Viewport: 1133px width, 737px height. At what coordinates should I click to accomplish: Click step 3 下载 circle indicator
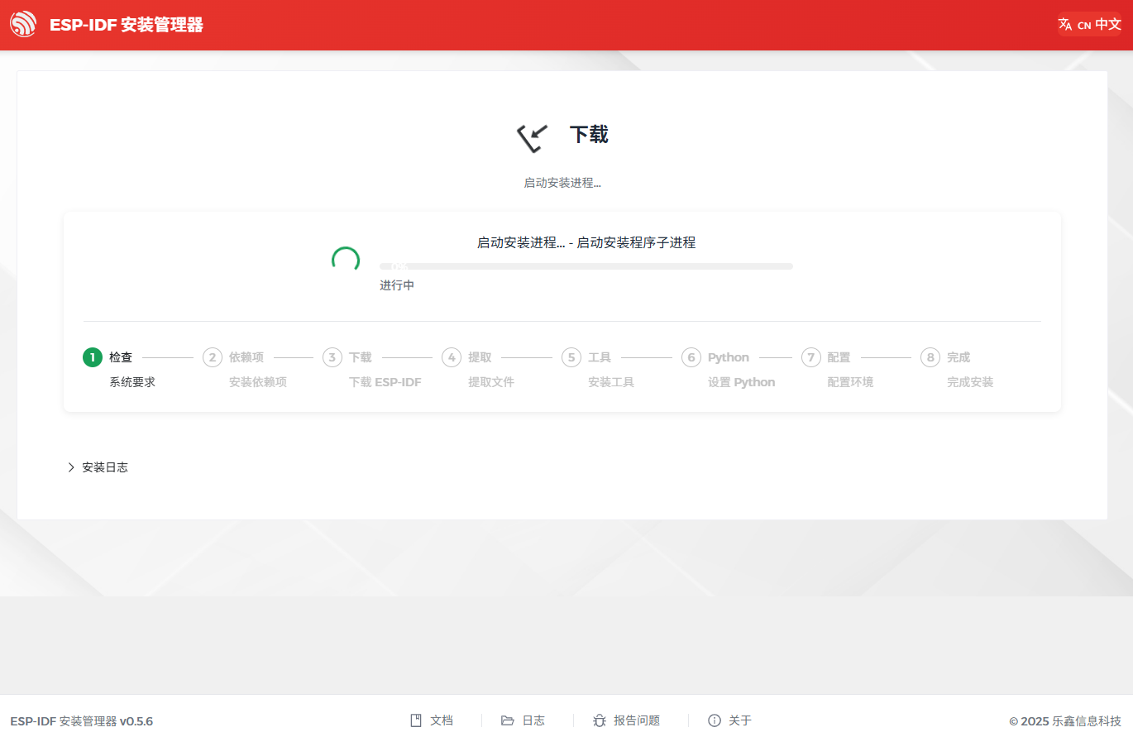coord(332,357)
